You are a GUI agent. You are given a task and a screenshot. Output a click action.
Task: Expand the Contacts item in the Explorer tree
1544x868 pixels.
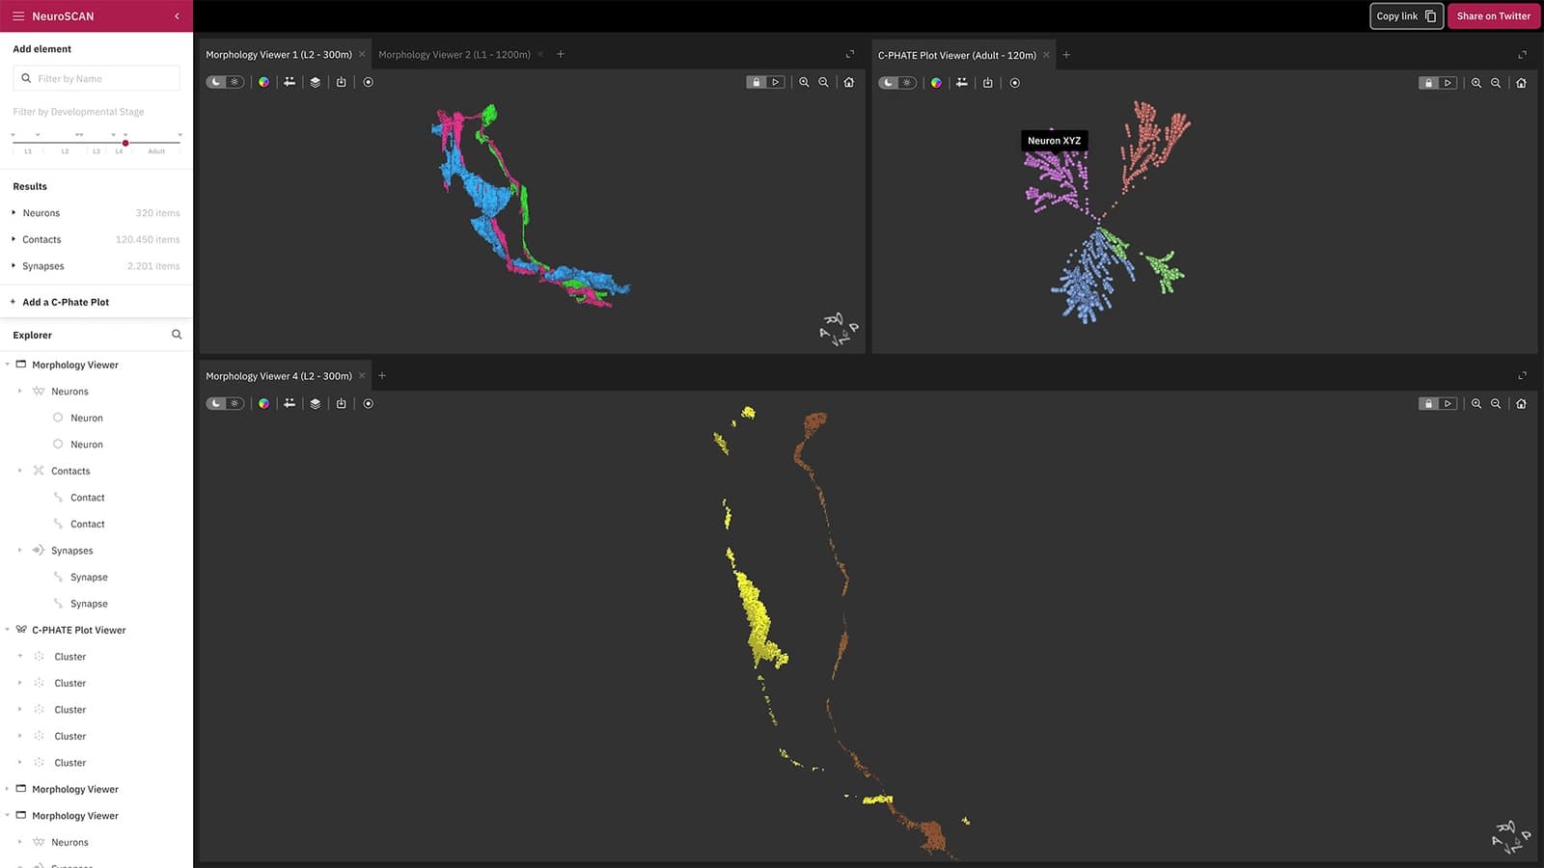coord(19,471)
